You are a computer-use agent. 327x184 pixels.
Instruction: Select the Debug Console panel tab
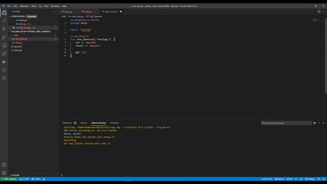[x=99, y=123]
